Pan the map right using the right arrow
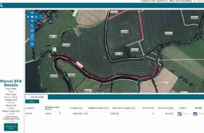This screenshot has height=133, width=204. pos(36,17)
